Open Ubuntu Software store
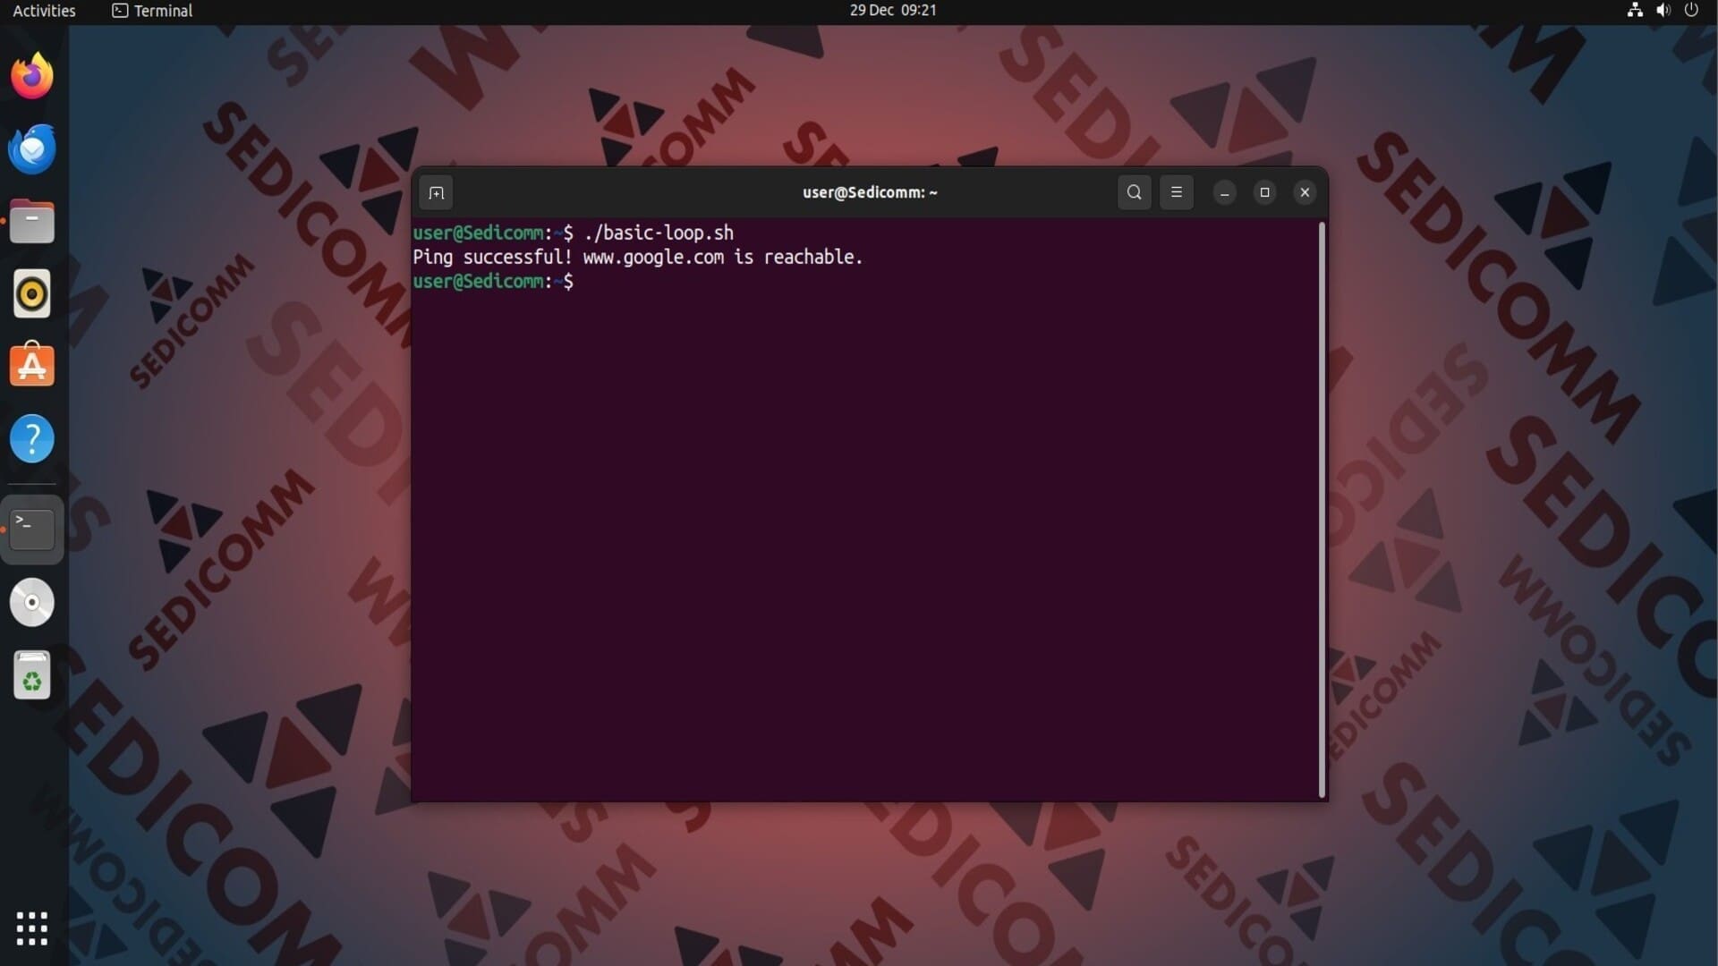The image size is (1718, 966). click(x=32, y=366)
